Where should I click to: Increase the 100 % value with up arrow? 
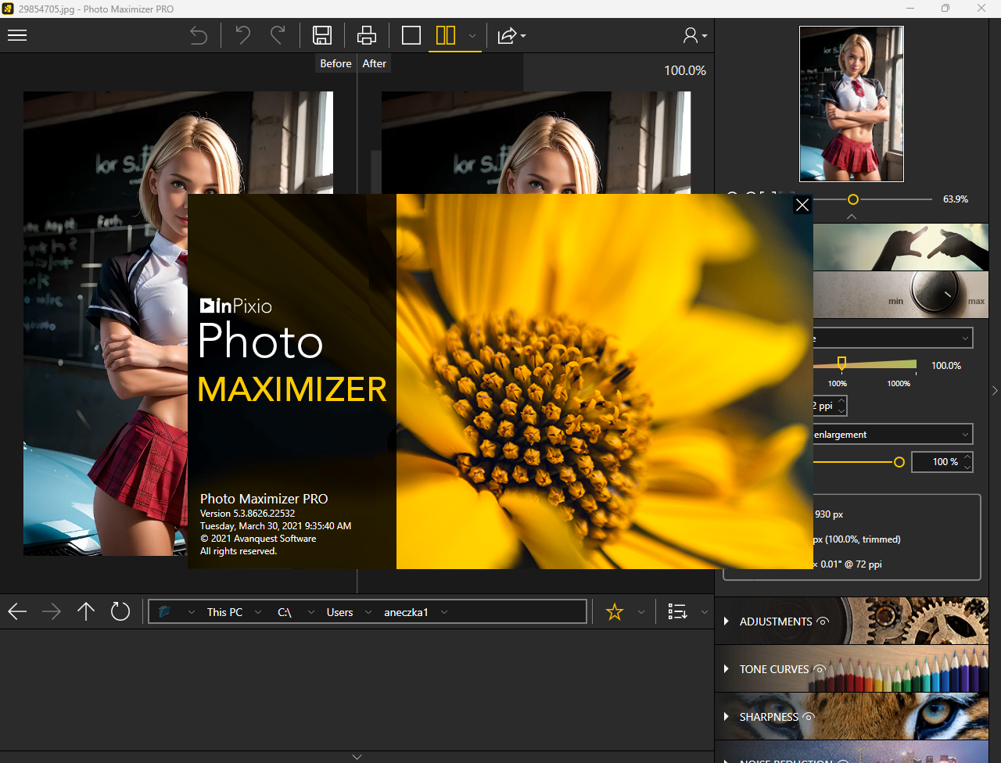967,457
